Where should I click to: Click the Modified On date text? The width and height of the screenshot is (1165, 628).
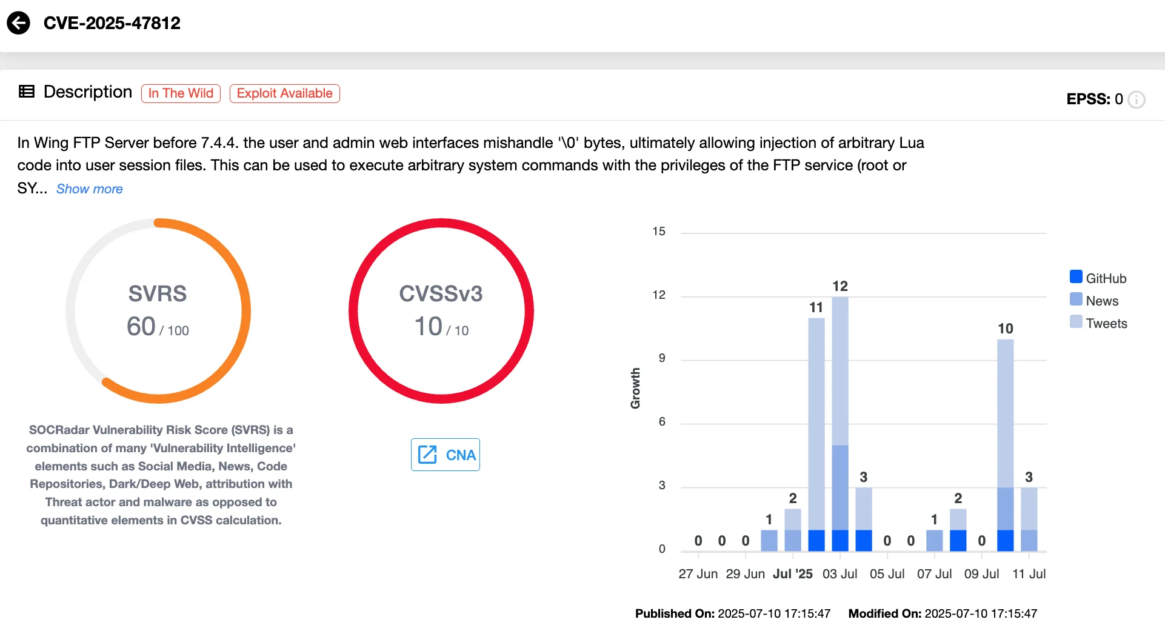943,613
